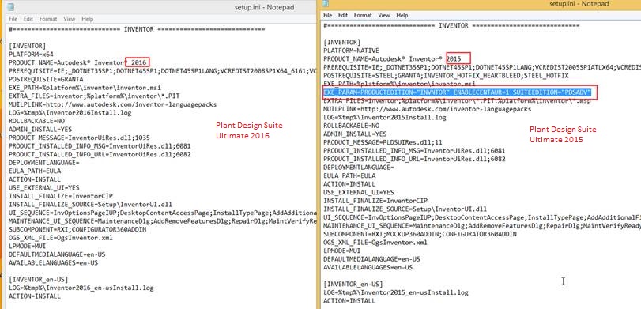Click the PLATFORM=NATIVE line
This screenshot has height=309, width=641.
[x=351, y=51]
